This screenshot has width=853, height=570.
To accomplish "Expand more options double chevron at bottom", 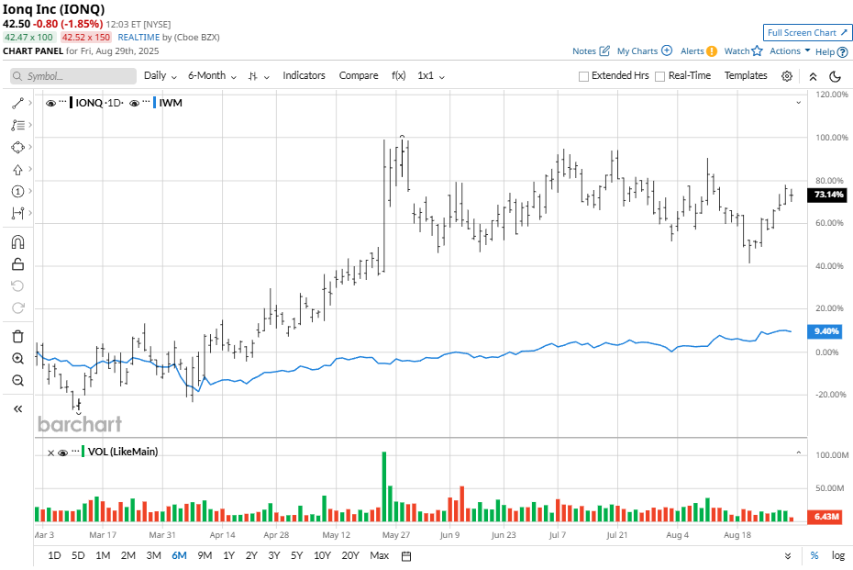I will pos(788,556).
